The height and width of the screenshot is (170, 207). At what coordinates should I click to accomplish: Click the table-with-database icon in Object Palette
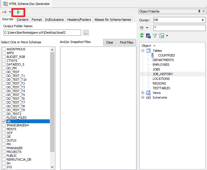148,36
